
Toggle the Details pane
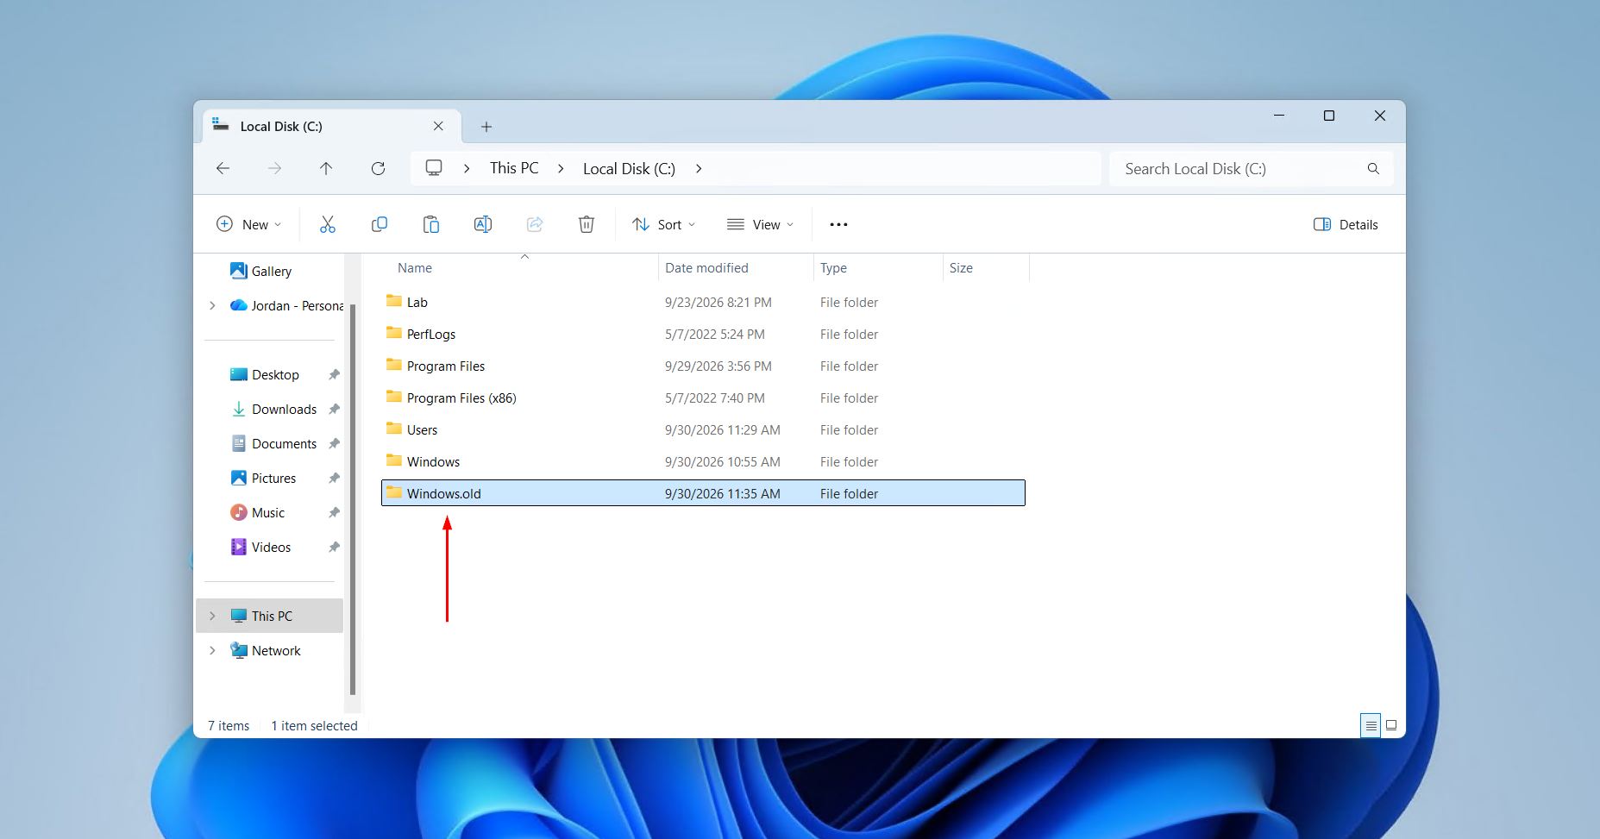pos(1346,224)
